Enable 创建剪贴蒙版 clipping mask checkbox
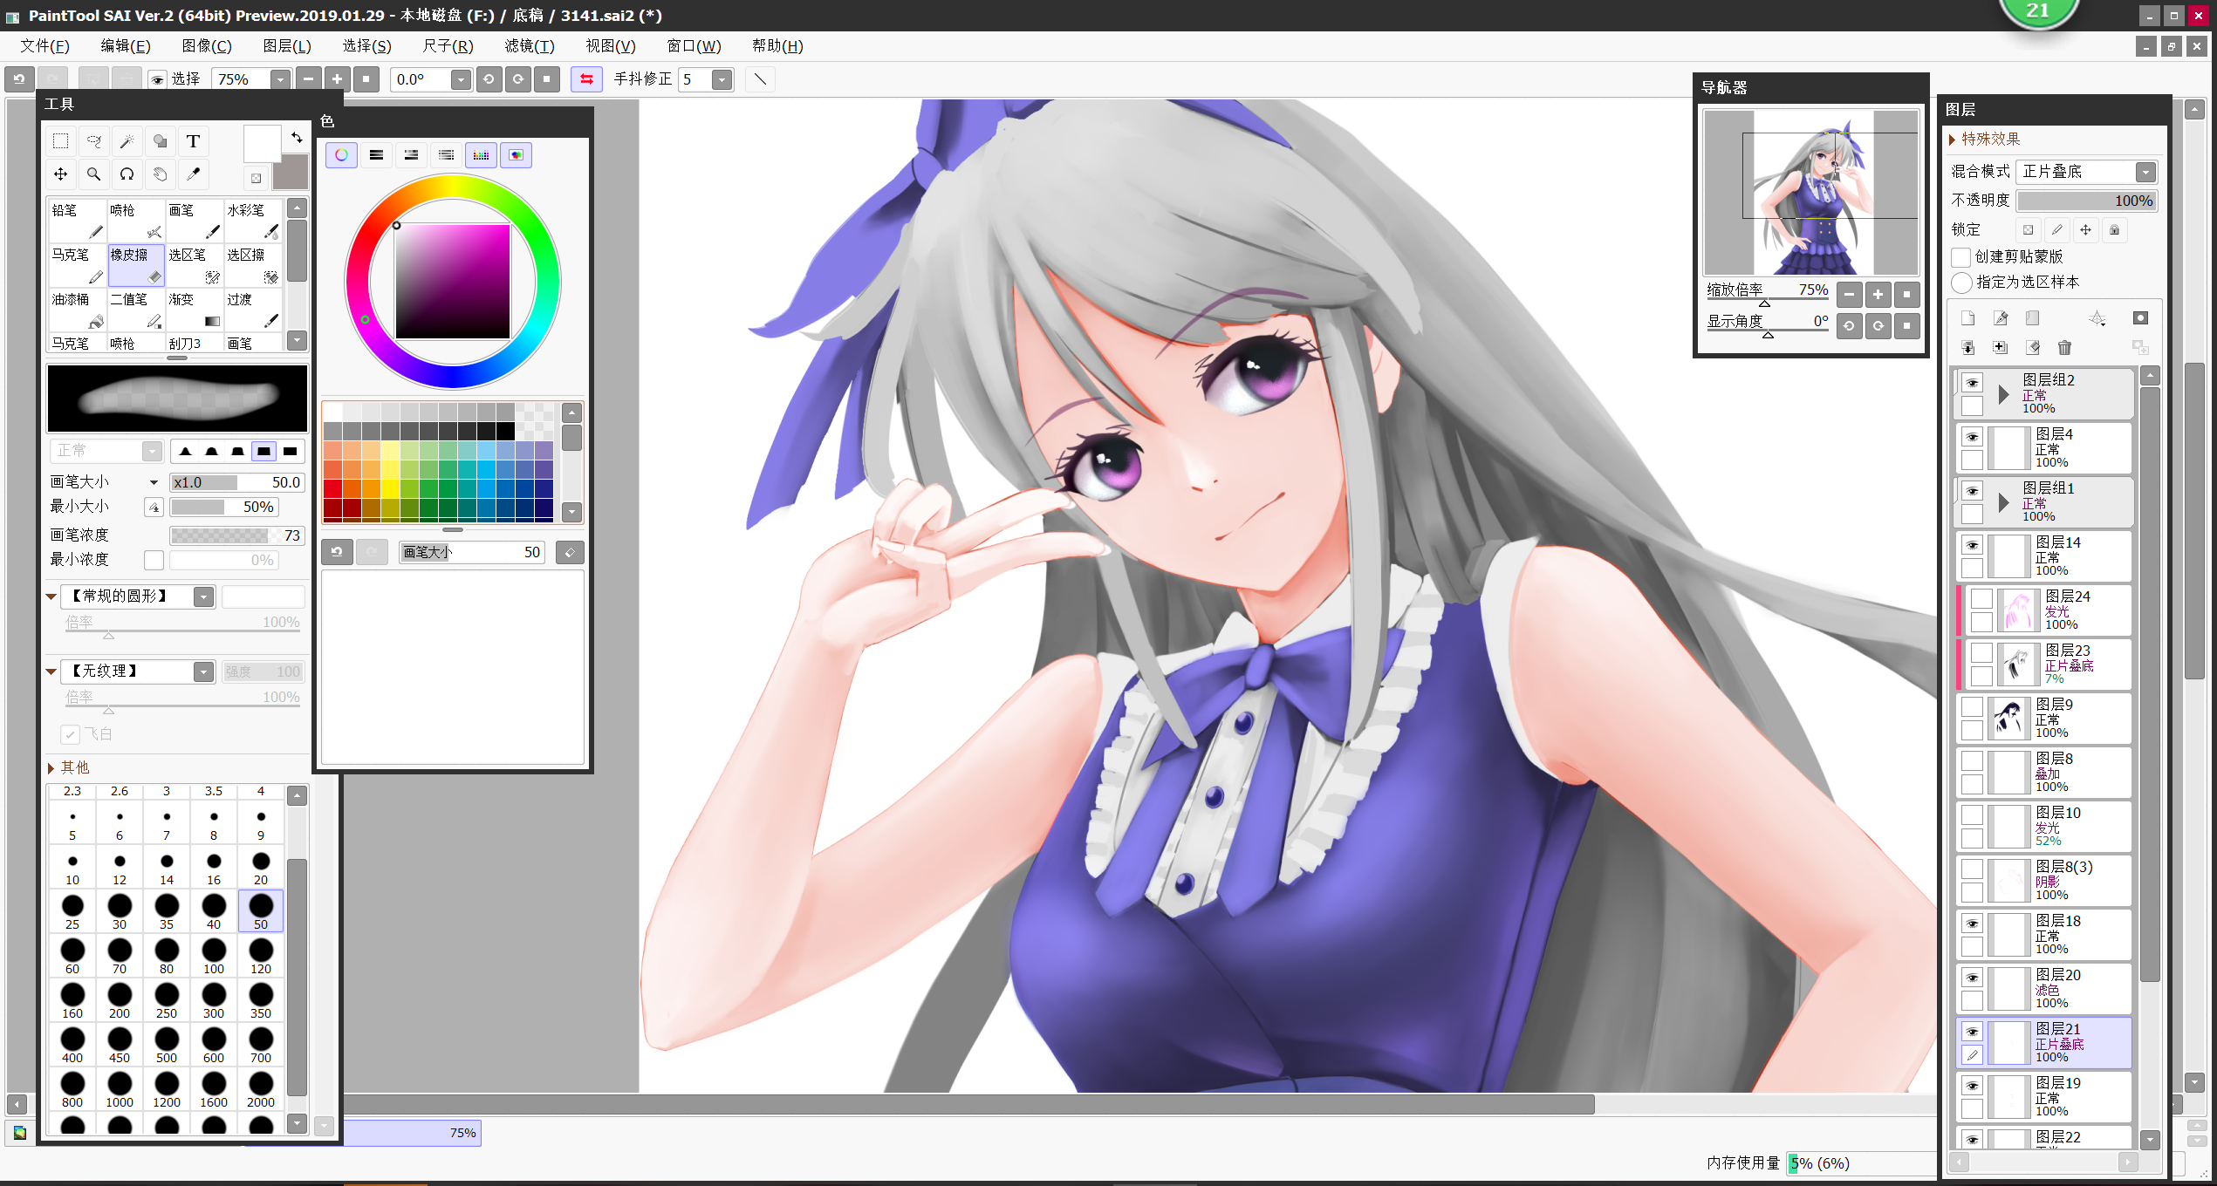This screenshot has height=1186, width=2217. [x=1961, y=256]
